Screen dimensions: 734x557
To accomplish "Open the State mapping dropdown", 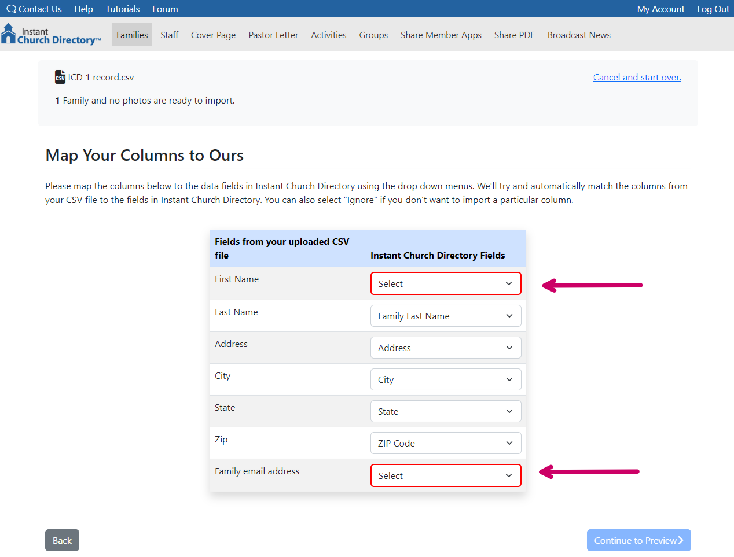I will (x=446, y=411).
